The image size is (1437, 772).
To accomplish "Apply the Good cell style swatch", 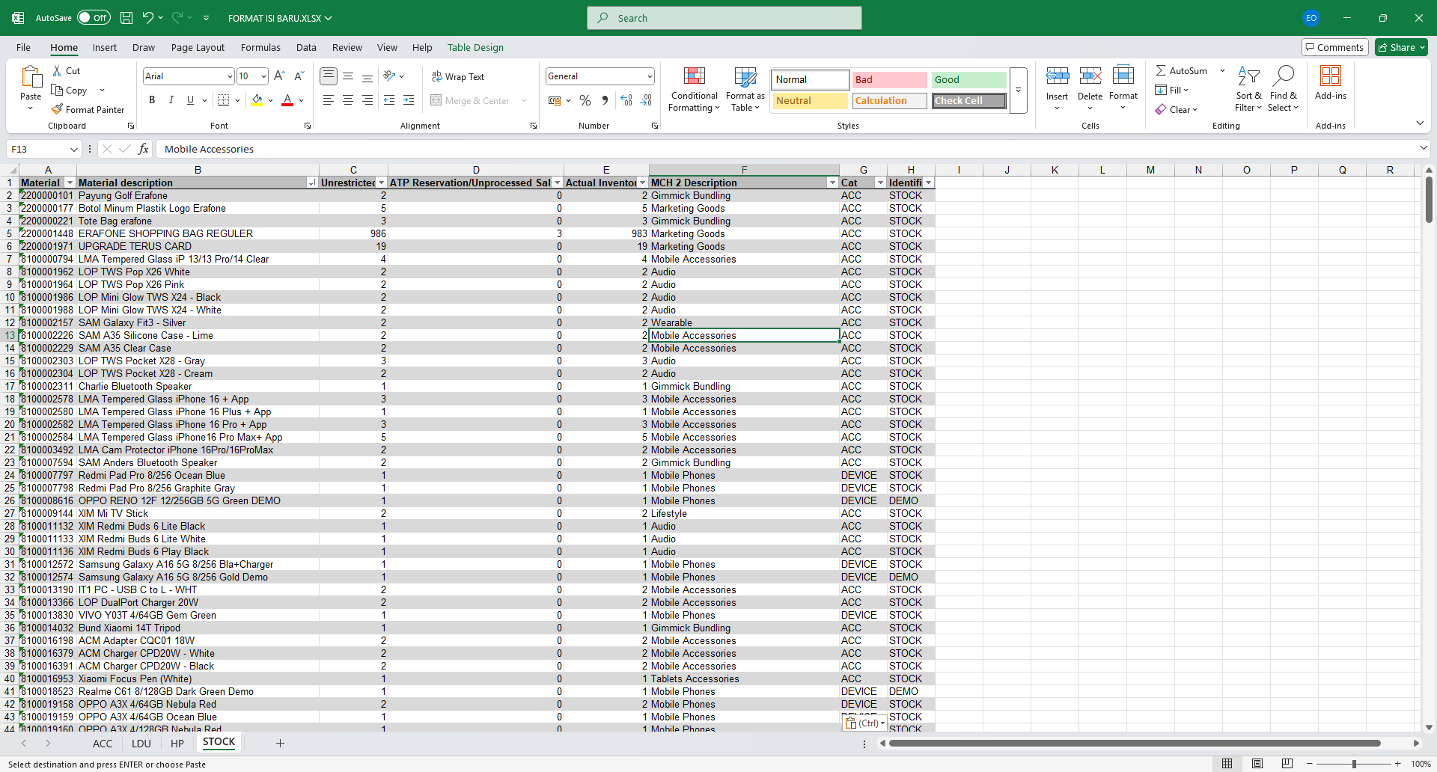I will [x=968, y=79].
